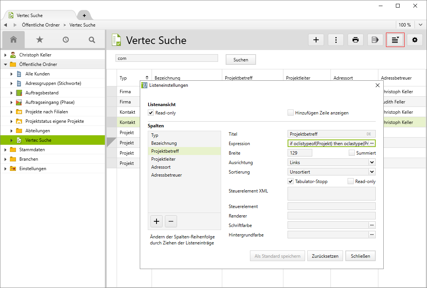The height and width of the screenshot is (288, 427).
Task: Click the plus icon to add new entry
Action: pyautogui.click(x=316, y=40)
